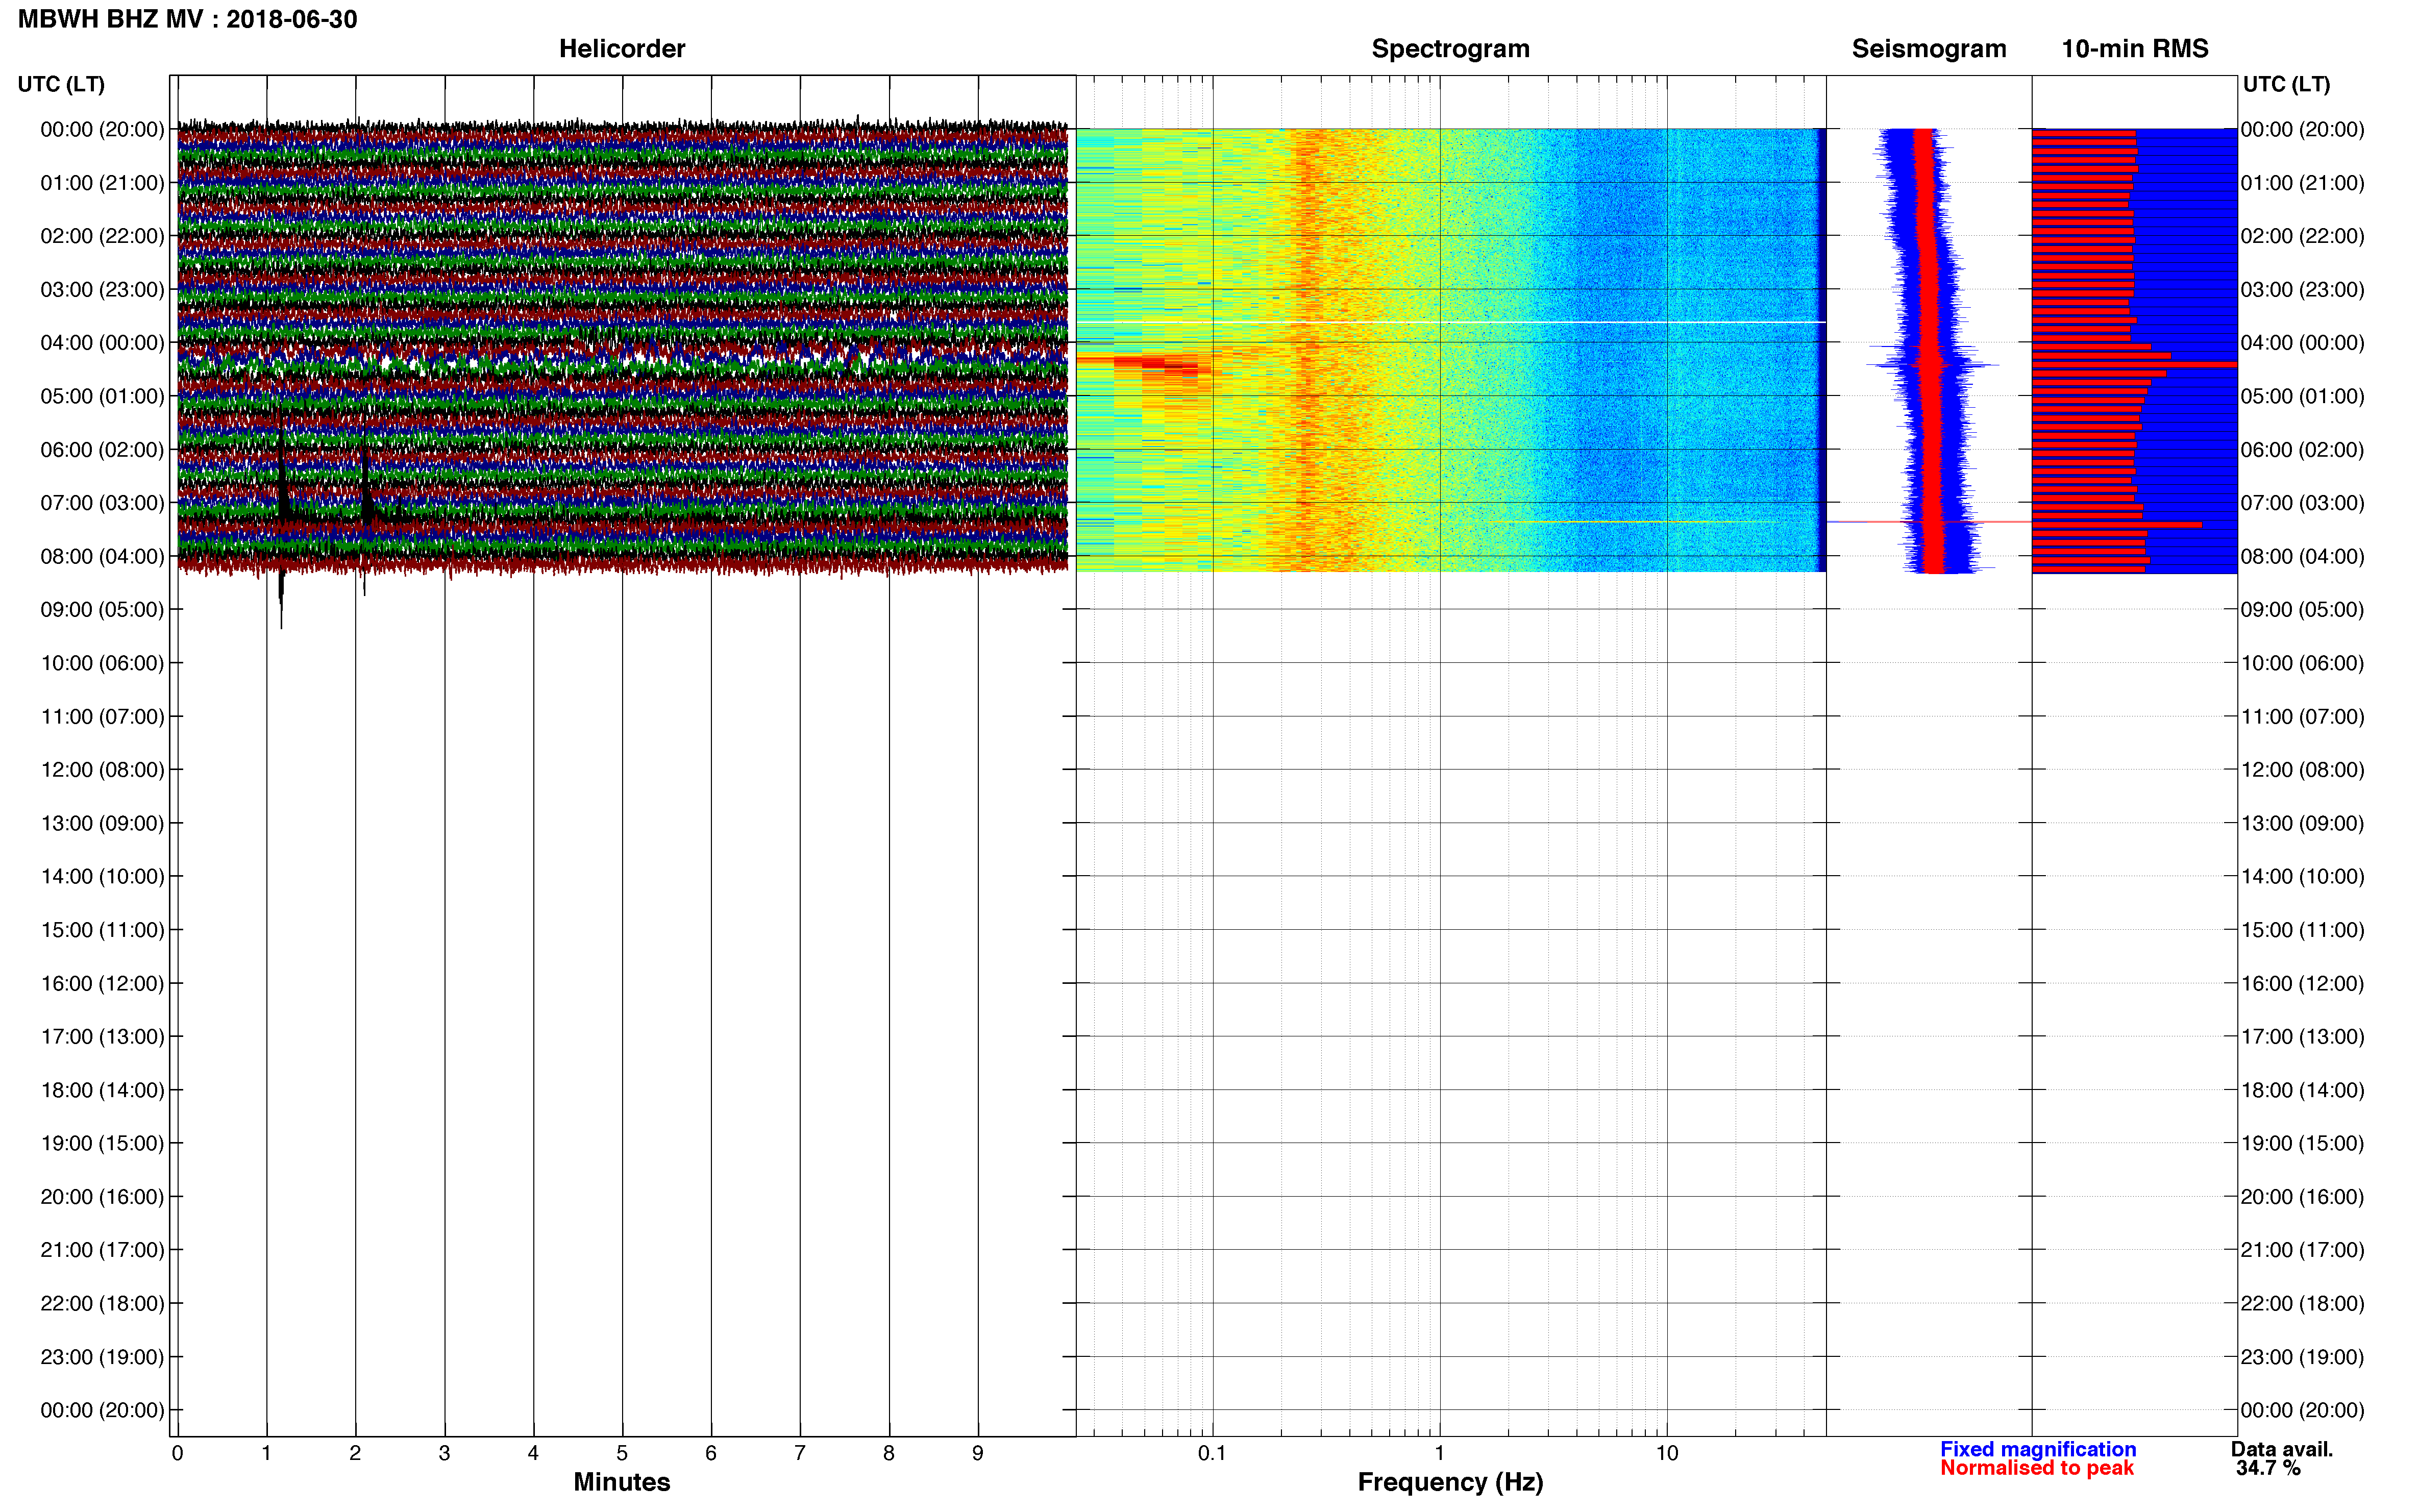Click the 1 Hz frequency tick label
Screen dimensions: 2419x1512
coord(1439,1453)
